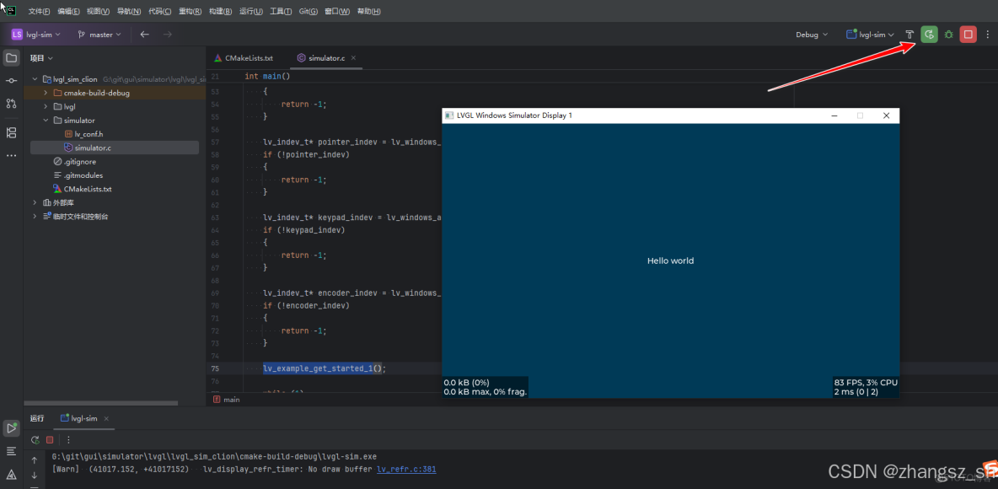Navigate back with the left arrow
Screen dimensions: 998x489
pyautogui.click(x=144, y=35)
